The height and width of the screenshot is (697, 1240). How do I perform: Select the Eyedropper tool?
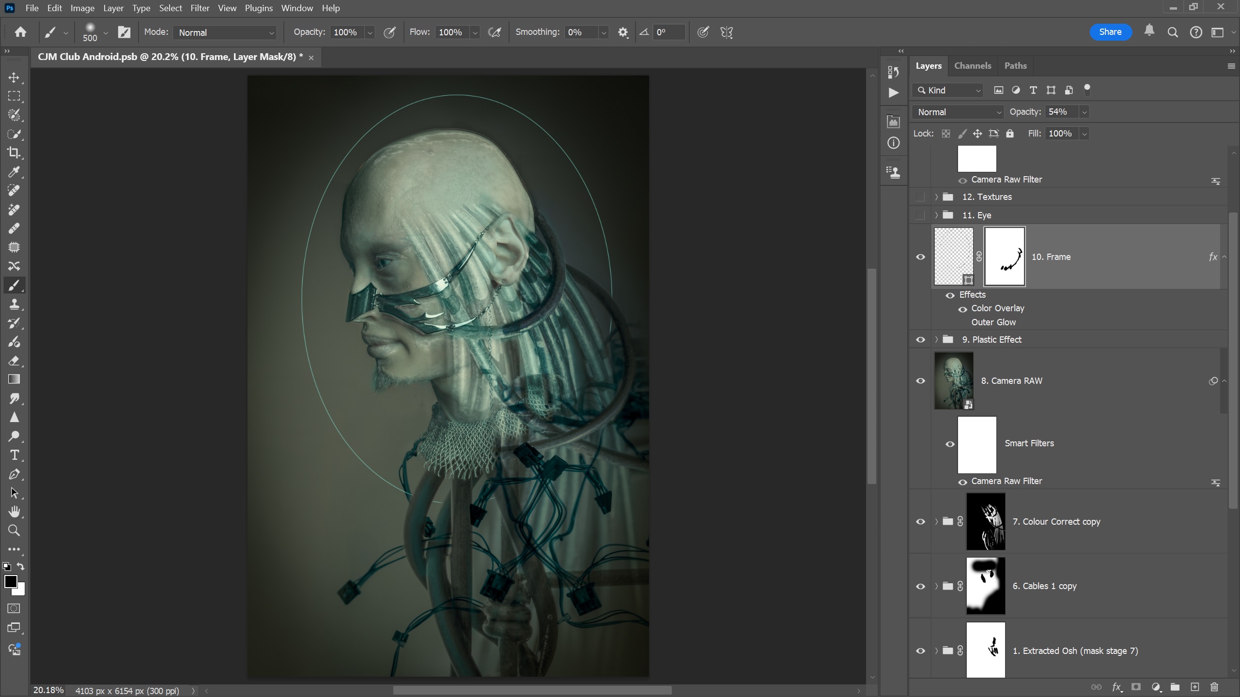(x=14, y=172)
